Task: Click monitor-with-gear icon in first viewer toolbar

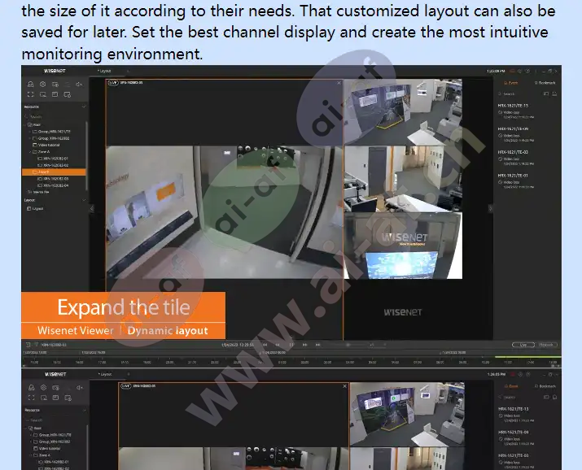Action: [x=68, y=94]
